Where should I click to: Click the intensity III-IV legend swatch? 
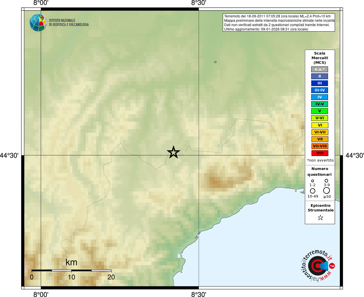320,90
